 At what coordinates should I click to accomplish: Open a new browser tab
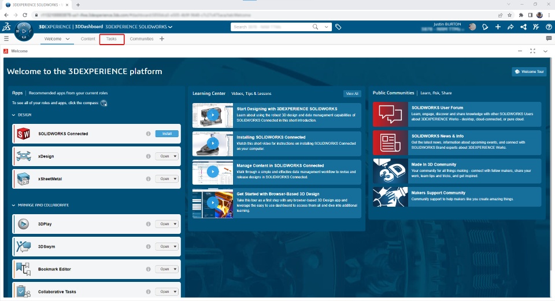[x=78, y=5]
